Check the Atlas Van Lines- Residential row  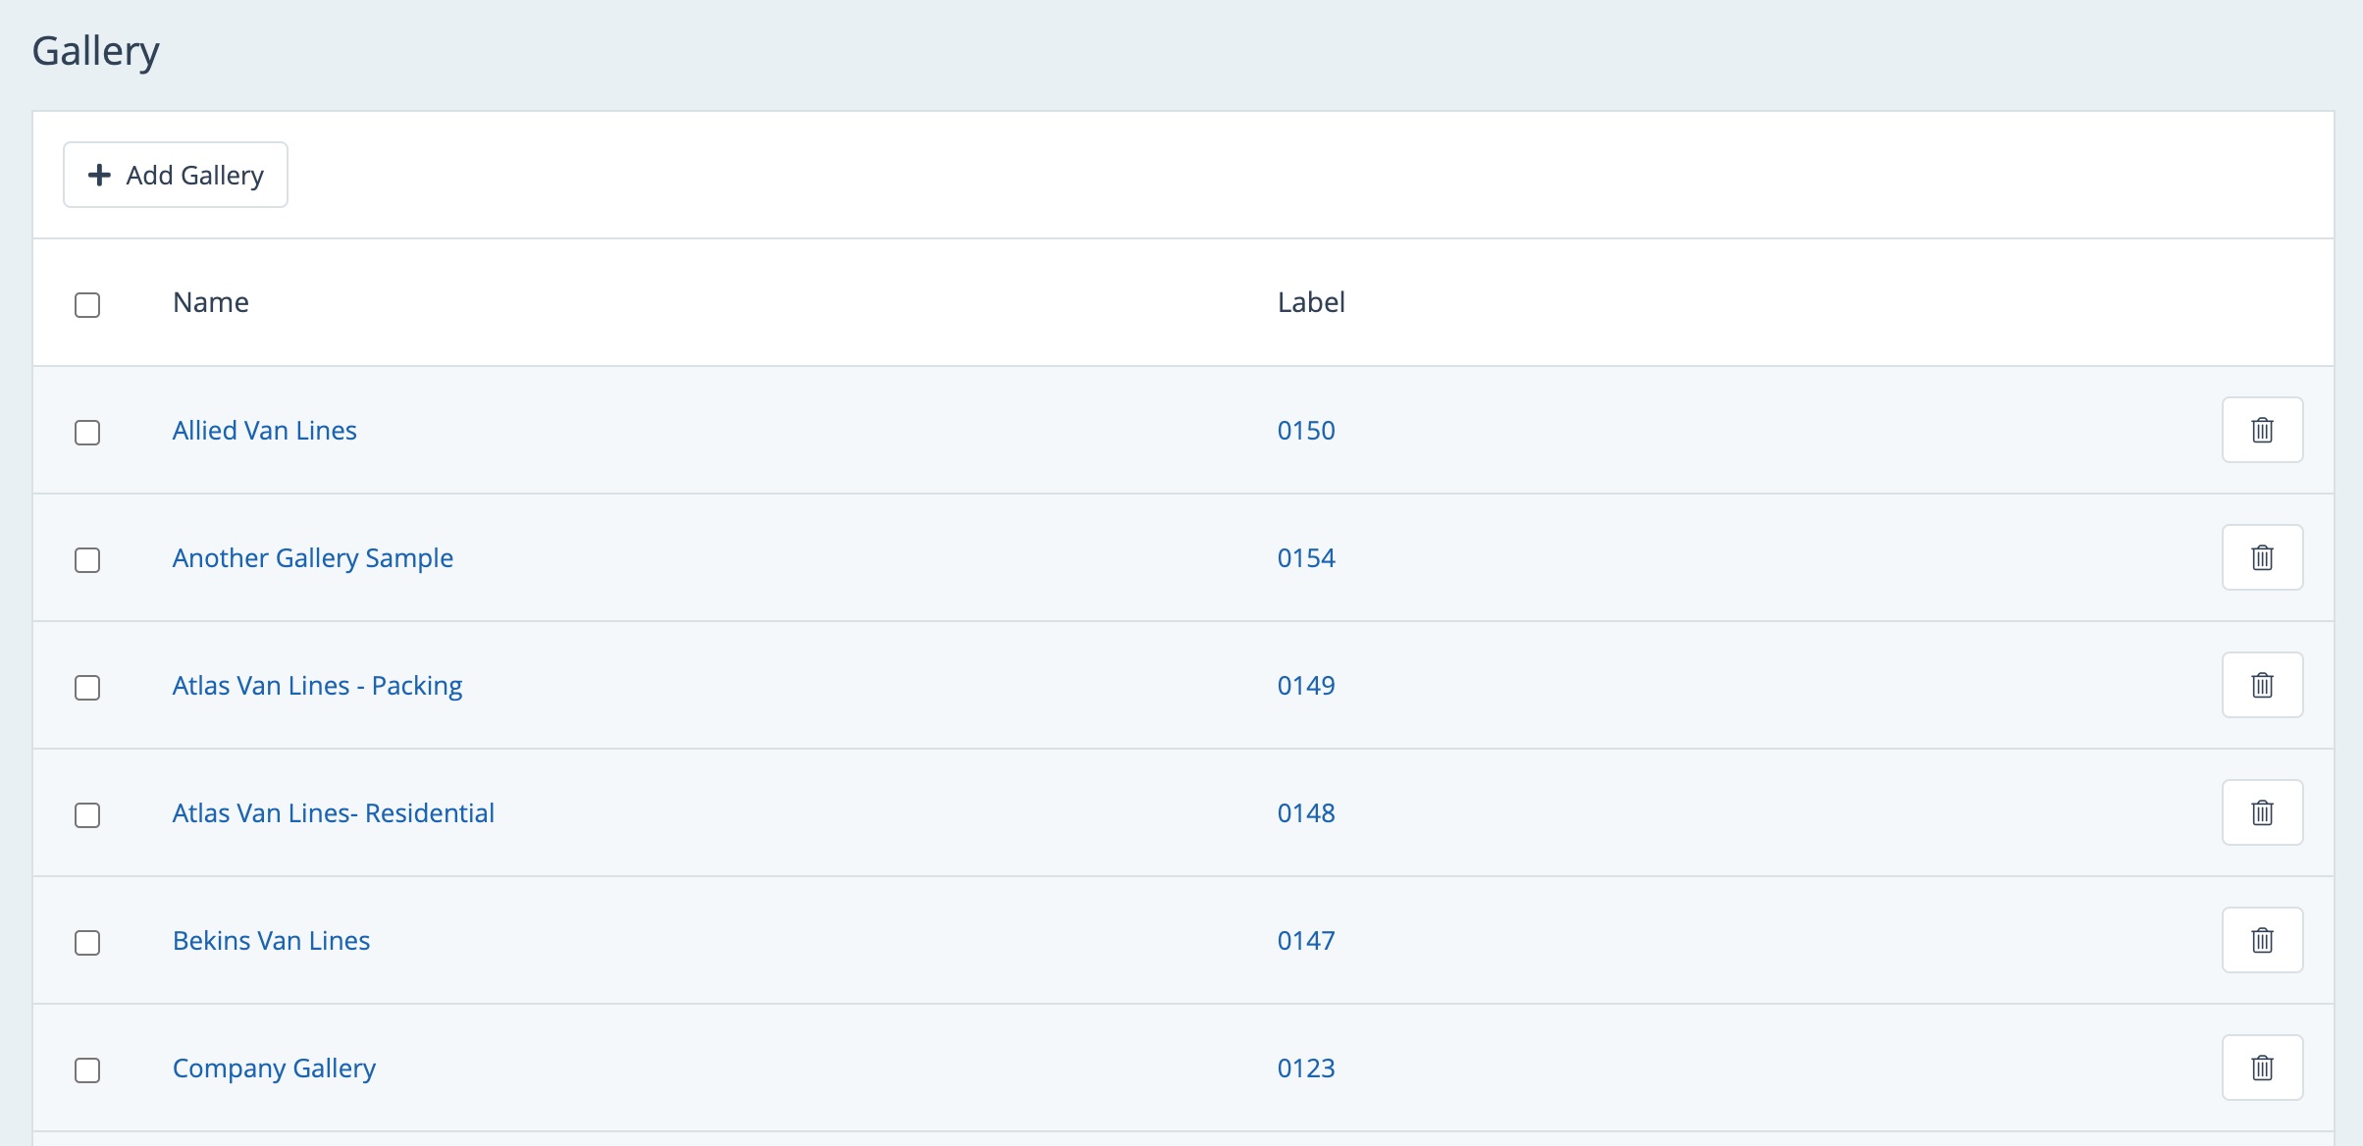(x=87, y=815)
